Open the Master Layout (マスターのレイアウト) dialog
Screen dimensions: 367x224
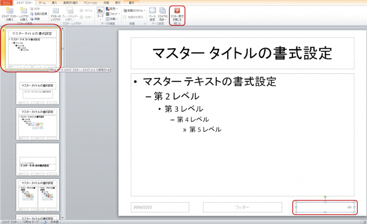click(56, 14)
